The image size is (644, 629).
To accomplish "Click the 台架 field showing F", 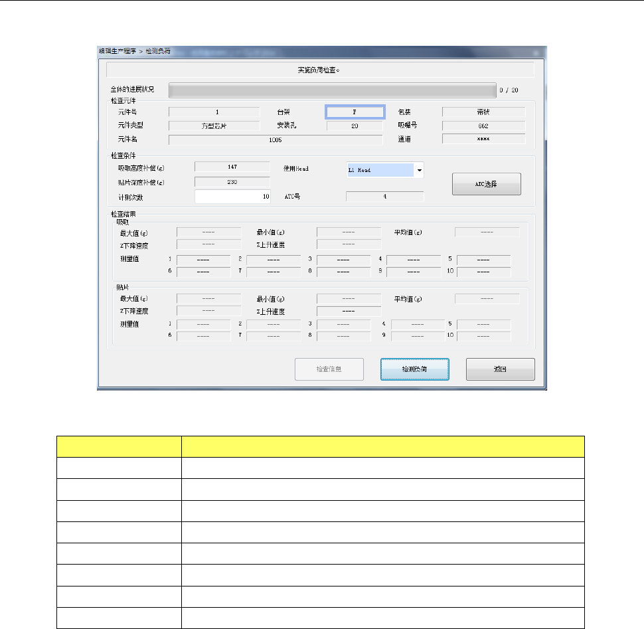I will 355,112.
